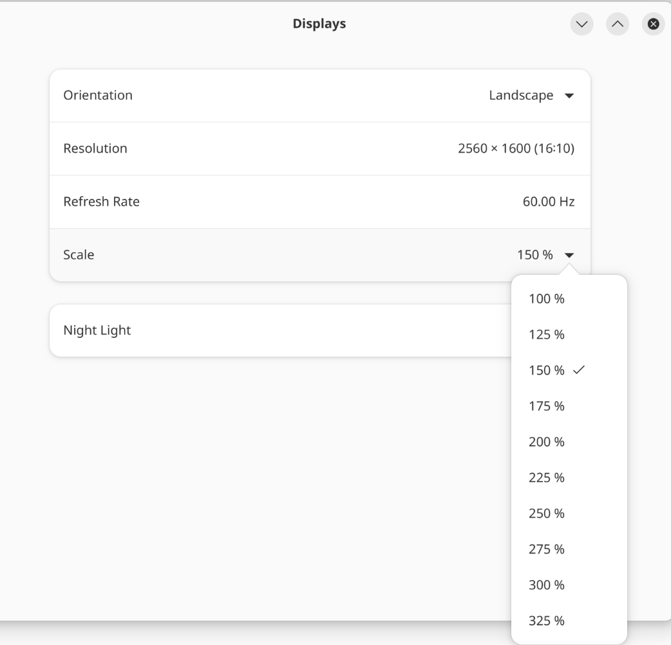Close the Displays window
Screen dimensions: 671x645
click(653, 24)
